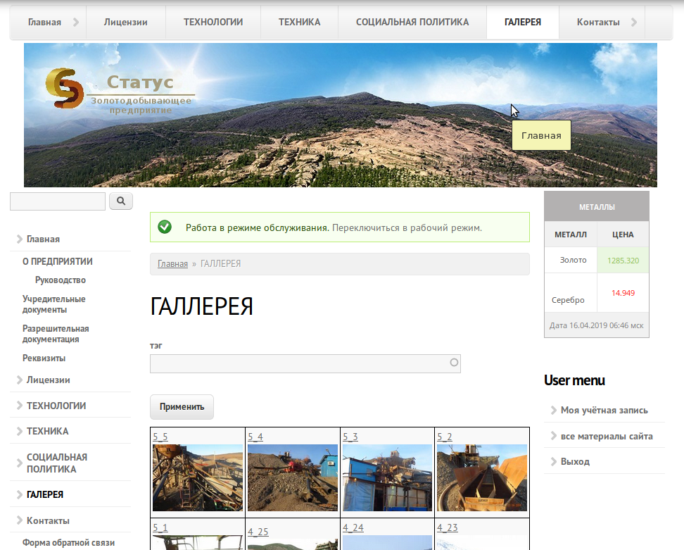Expand the Лицензии sidebar arrow
Viewport: 684px width, 550px height.
tap(19, 380)
